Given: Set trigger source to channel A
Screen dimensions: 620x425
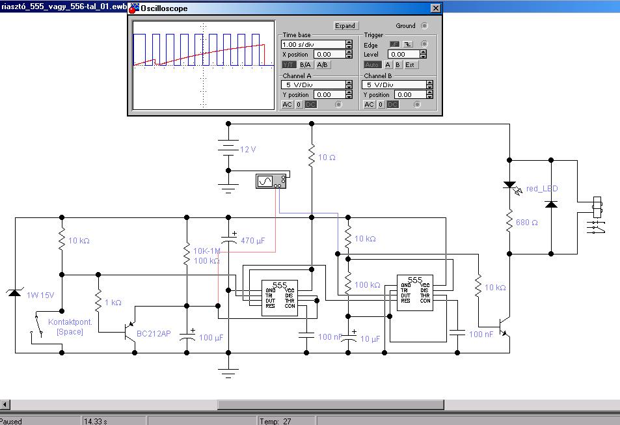Looking at the screenshot, I should (388, 65).
